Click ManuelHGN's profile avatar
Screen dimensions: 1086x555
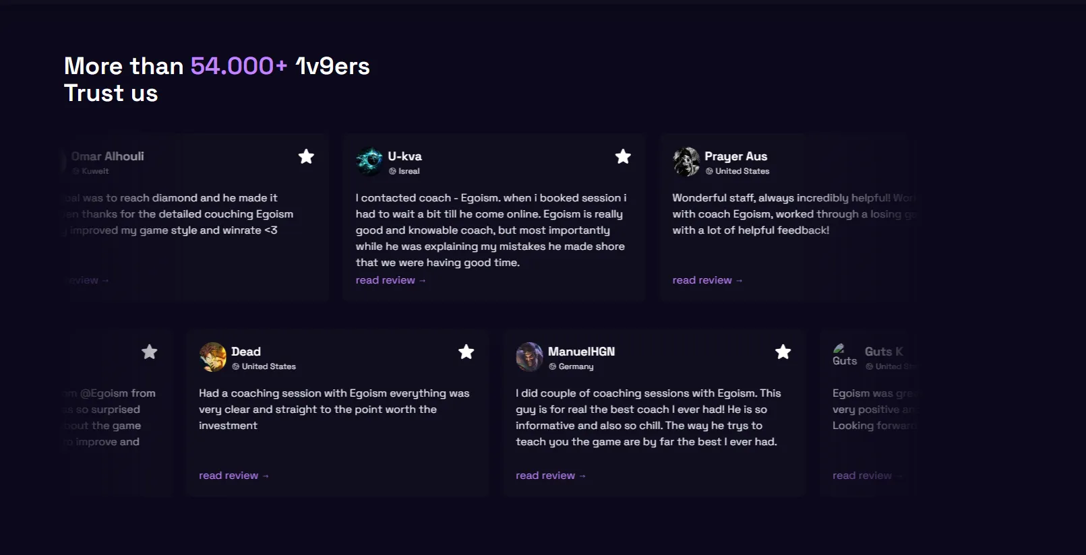click(529, 357)
